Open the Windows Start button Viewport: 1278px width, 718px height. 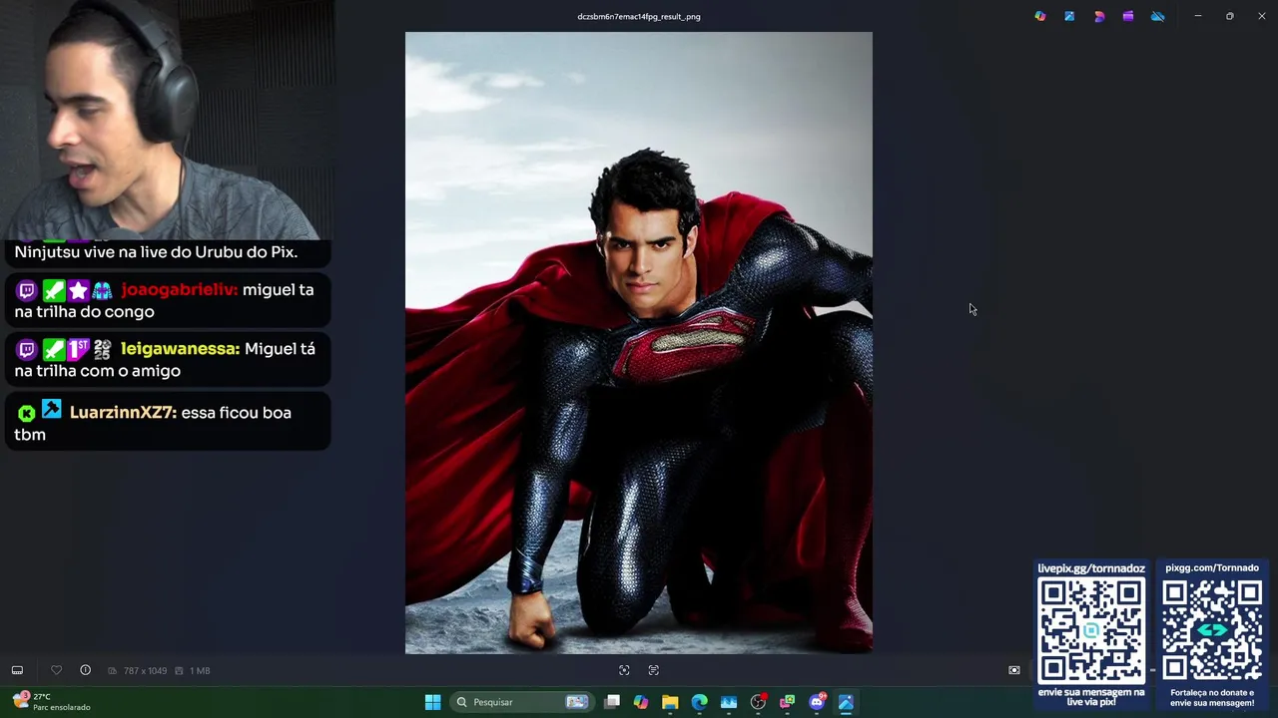432,702
